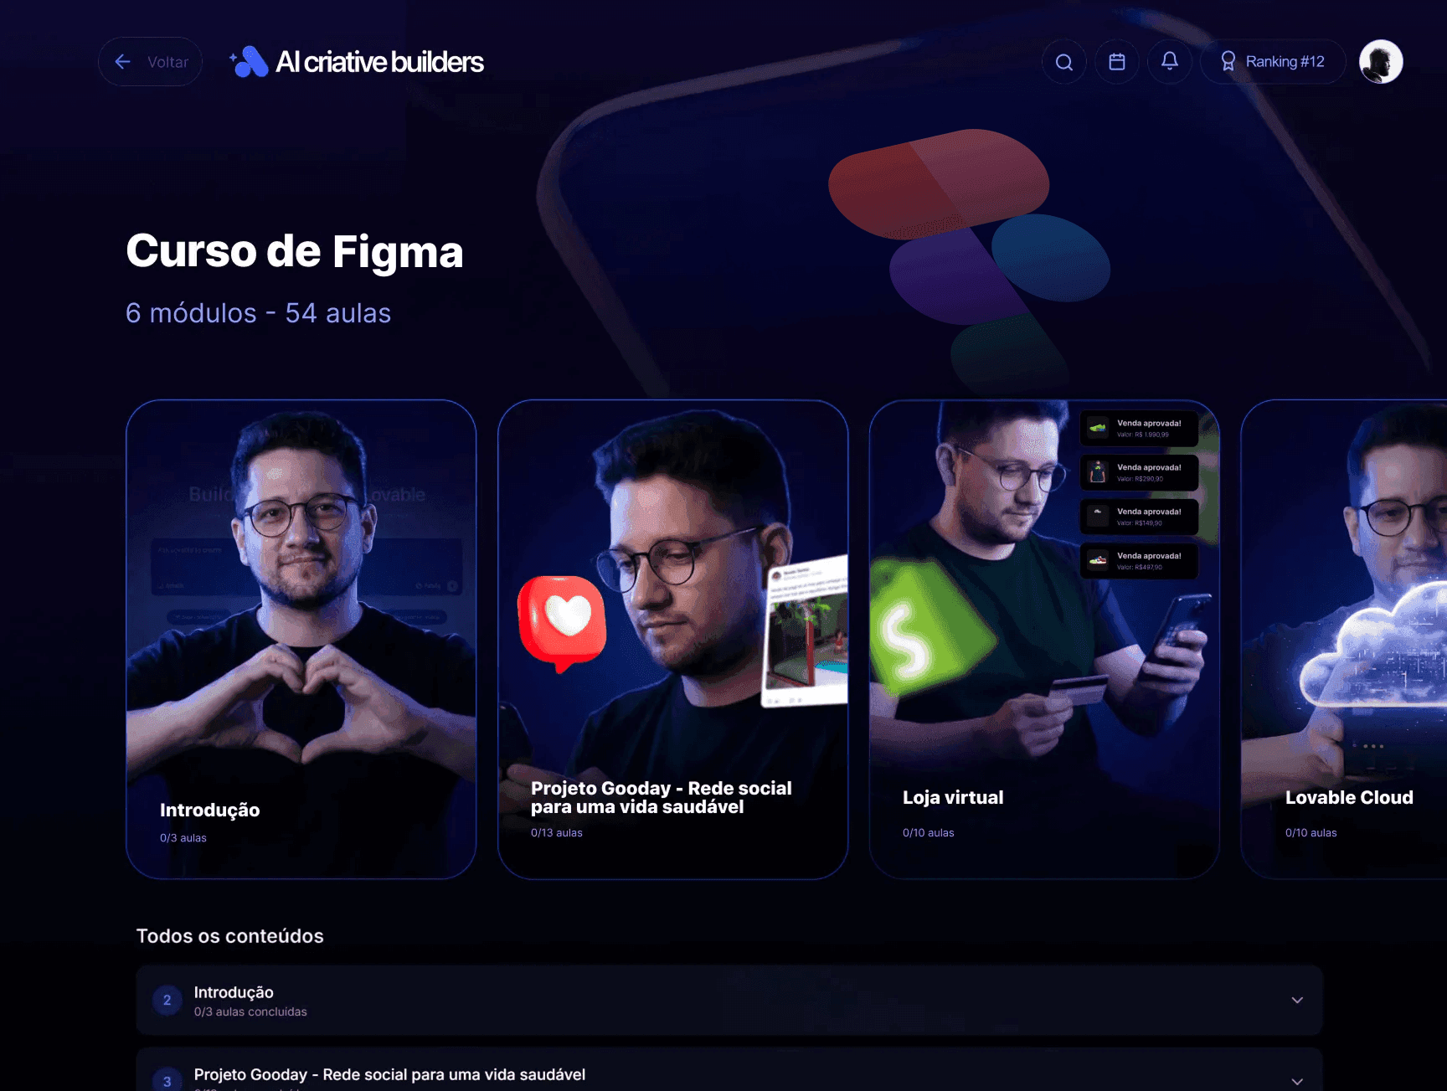Select the Introdução row in Todos os conteúdos
The height and width of the screenshot is (1091, 1447).
pyautogui.click(x=729, y=1001)
